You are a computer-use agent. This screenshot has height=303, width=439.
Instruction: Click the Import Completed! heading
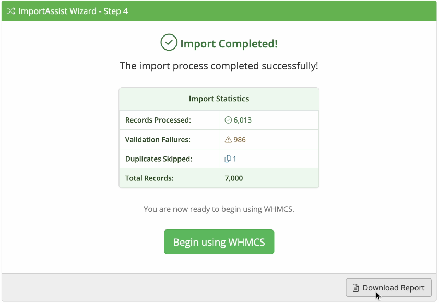pos(229,44)
